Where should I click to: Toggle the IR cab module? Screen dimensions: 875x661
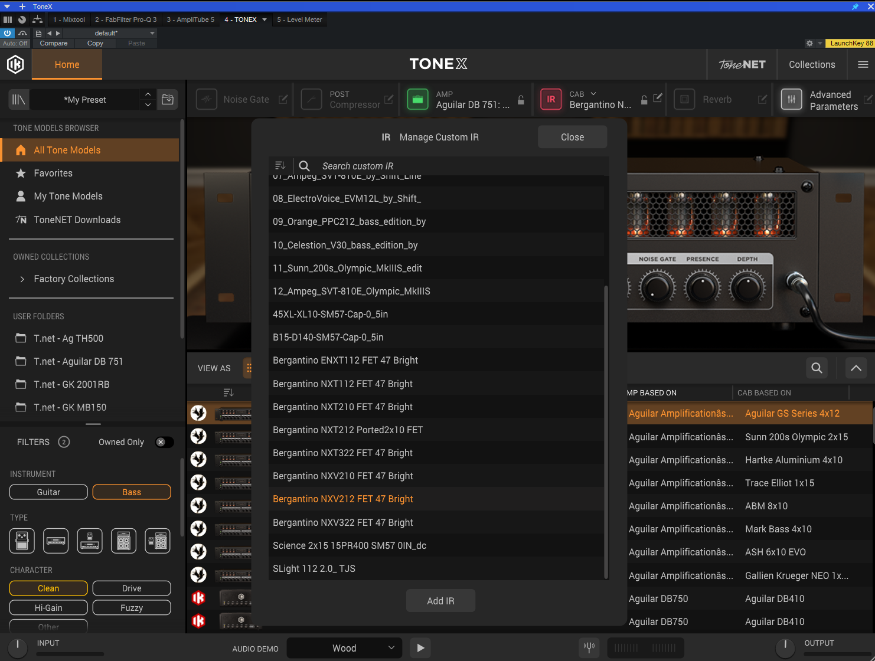551,99
